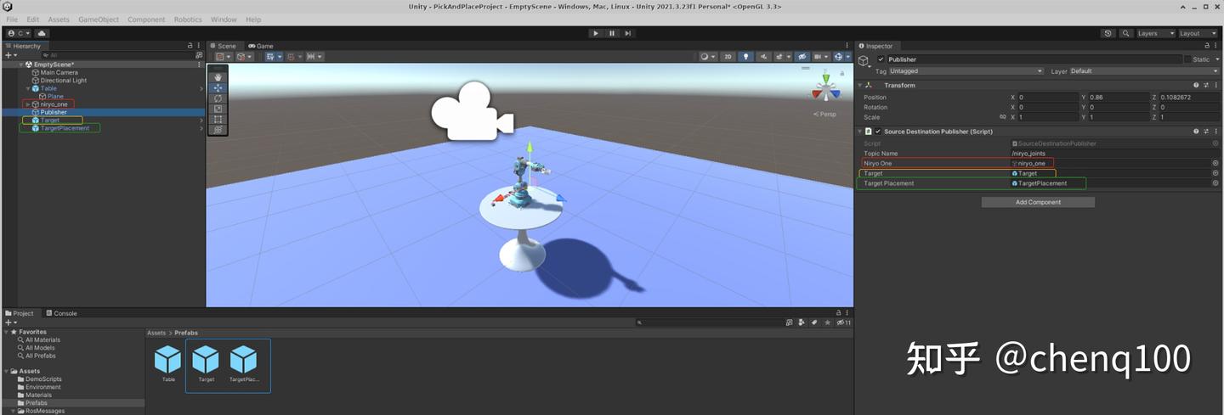
Task: Switch to the Console tab
Action: click(x=61, y=313)
